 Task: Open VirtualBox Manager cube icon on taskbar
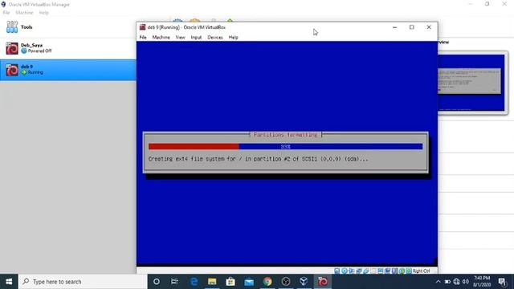(x=304, y=282)
